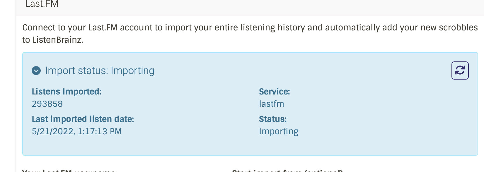Click the "Listens Imported:" label
This screenshot has height=172, width=484.
click(x=67, y=92)
